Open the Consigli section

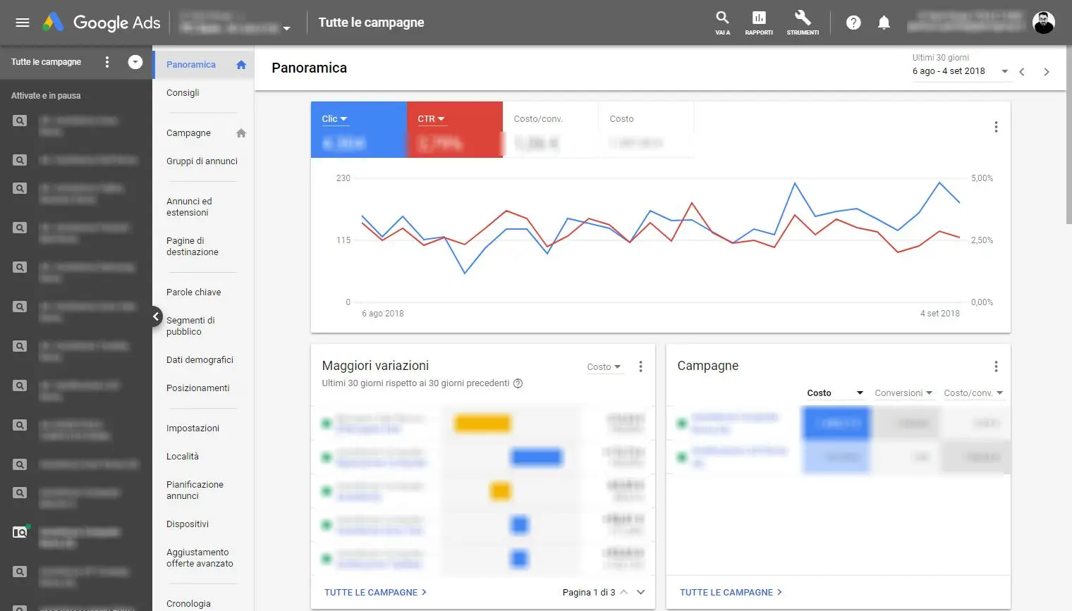click(183, 93)
